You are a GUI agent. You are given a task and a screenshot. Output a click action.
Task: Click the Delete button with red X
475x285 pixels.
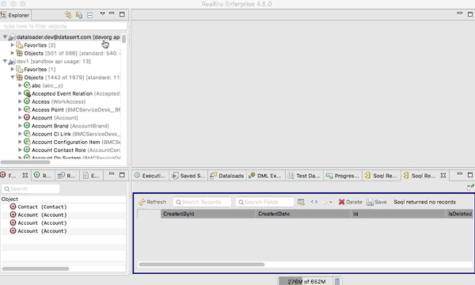pos(350,202)
